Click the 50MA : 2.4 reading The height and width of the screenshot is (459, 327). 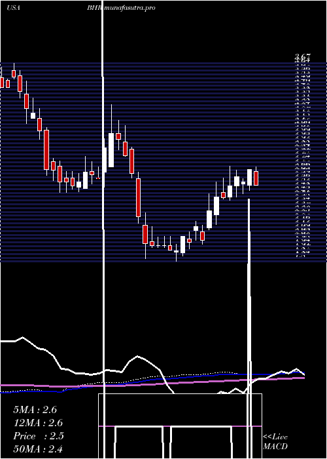click(38, 449)
